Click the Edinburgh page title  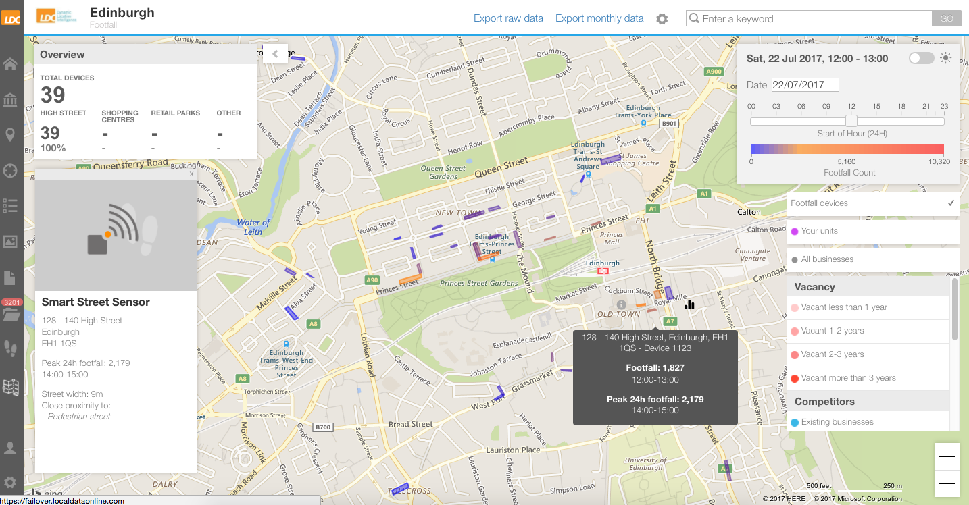click(x=122, y=12)
